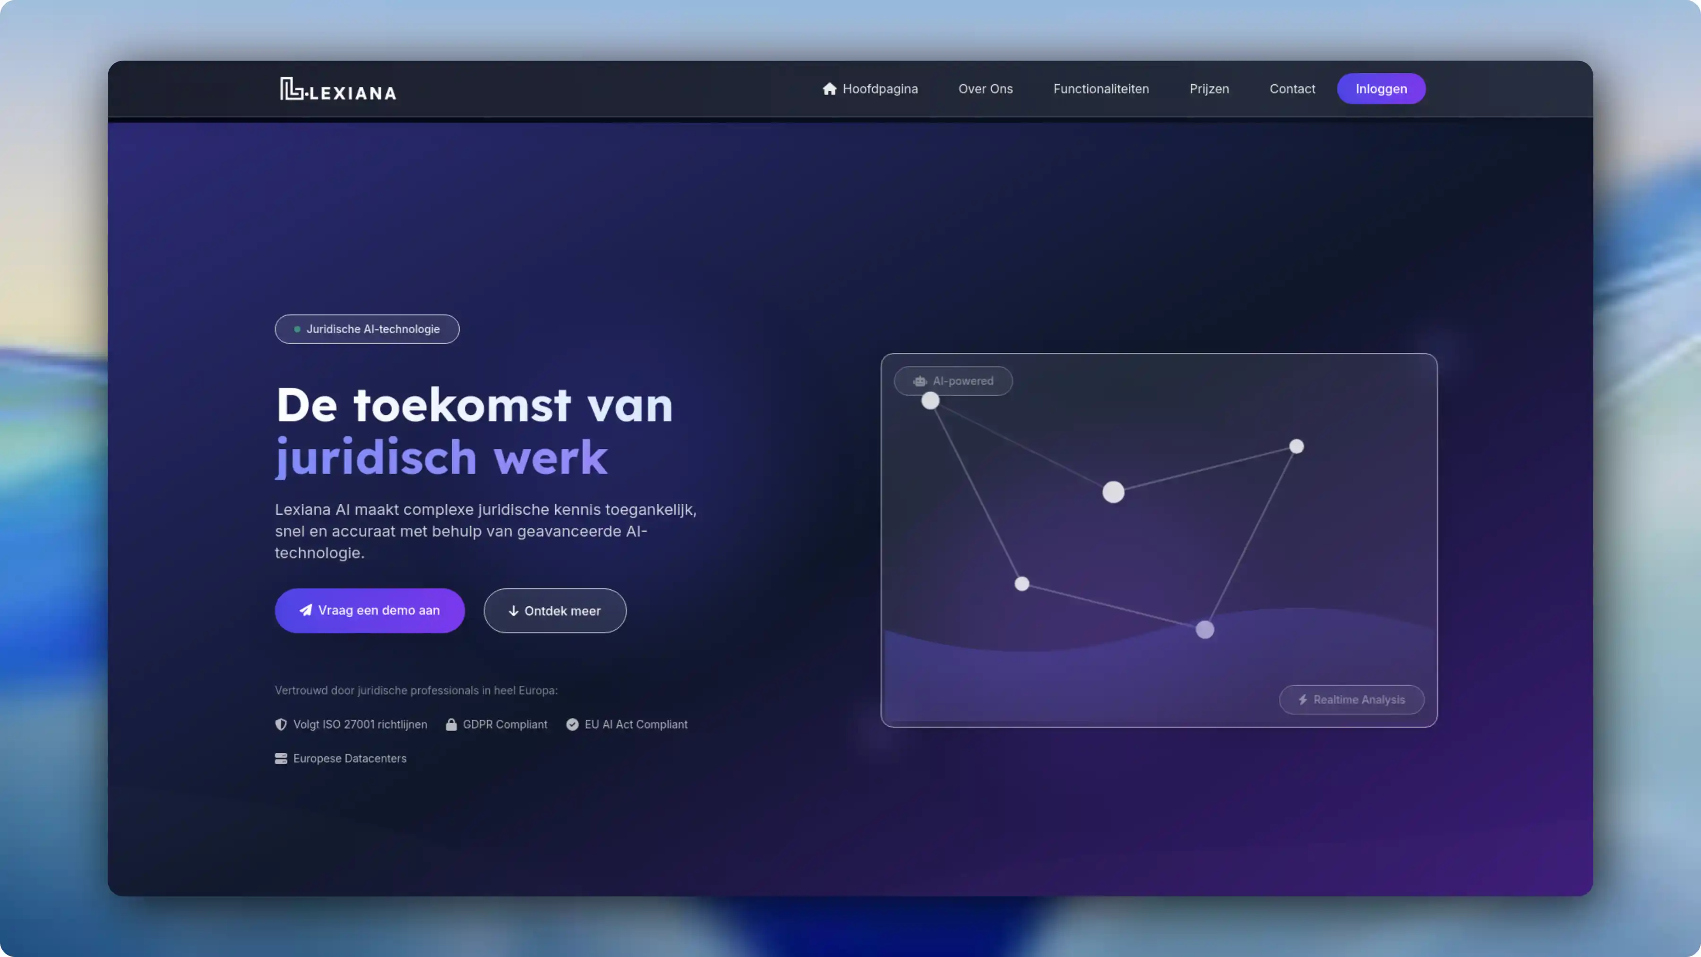The height and width of the screenshot is (957, 1701).
Task: Click the shield icon by ISO 27001 richtlijnen
Action: pos(281,724)
